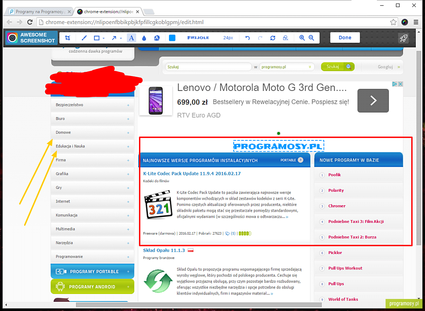Switch to the Programy na Programosy tab
Viewport: 425px width, 311px height.
coord(39,12)
